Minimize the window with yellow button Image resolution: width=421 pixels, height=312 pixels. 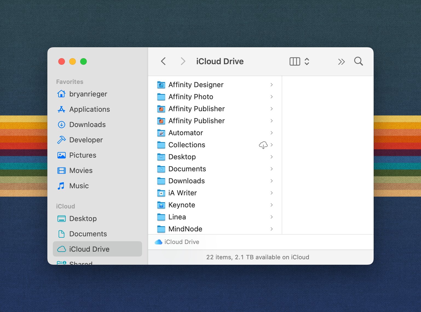tap(73, 61)
